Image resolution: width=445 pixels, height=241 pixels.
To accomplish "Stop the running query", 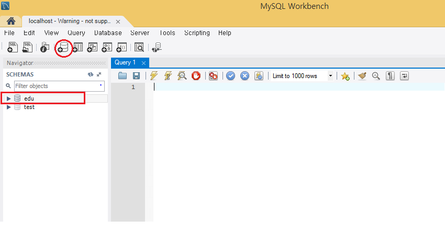I will [196, 76].
